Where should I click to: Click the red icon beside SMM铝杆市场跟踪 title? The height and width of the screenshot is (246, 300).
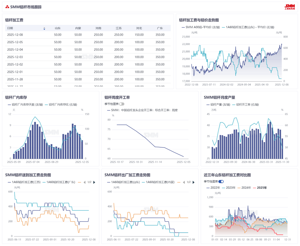click(x=7, y=7)
